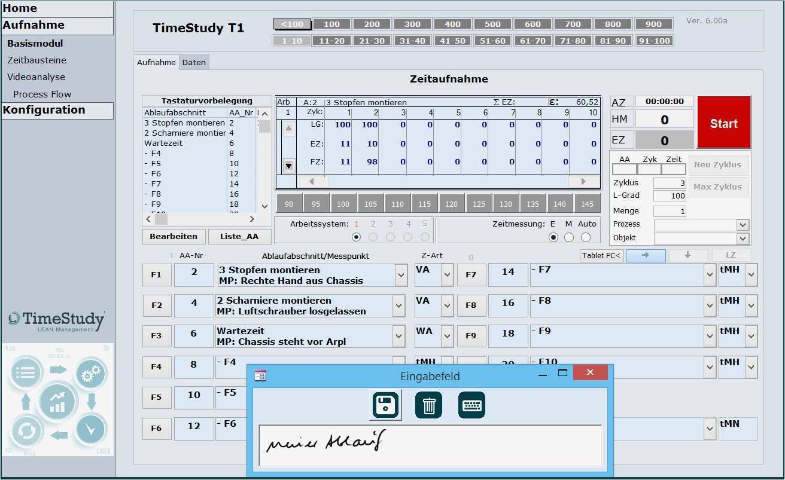The image size is (785, 480).
Task: Select Arbeitssystem radio button 2
Action: [x=373, y=237]
